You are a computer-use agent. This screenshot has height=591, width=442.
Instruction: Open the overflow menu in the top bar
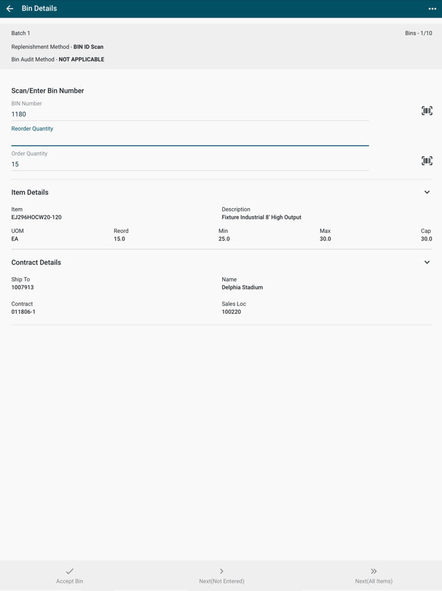431,8
